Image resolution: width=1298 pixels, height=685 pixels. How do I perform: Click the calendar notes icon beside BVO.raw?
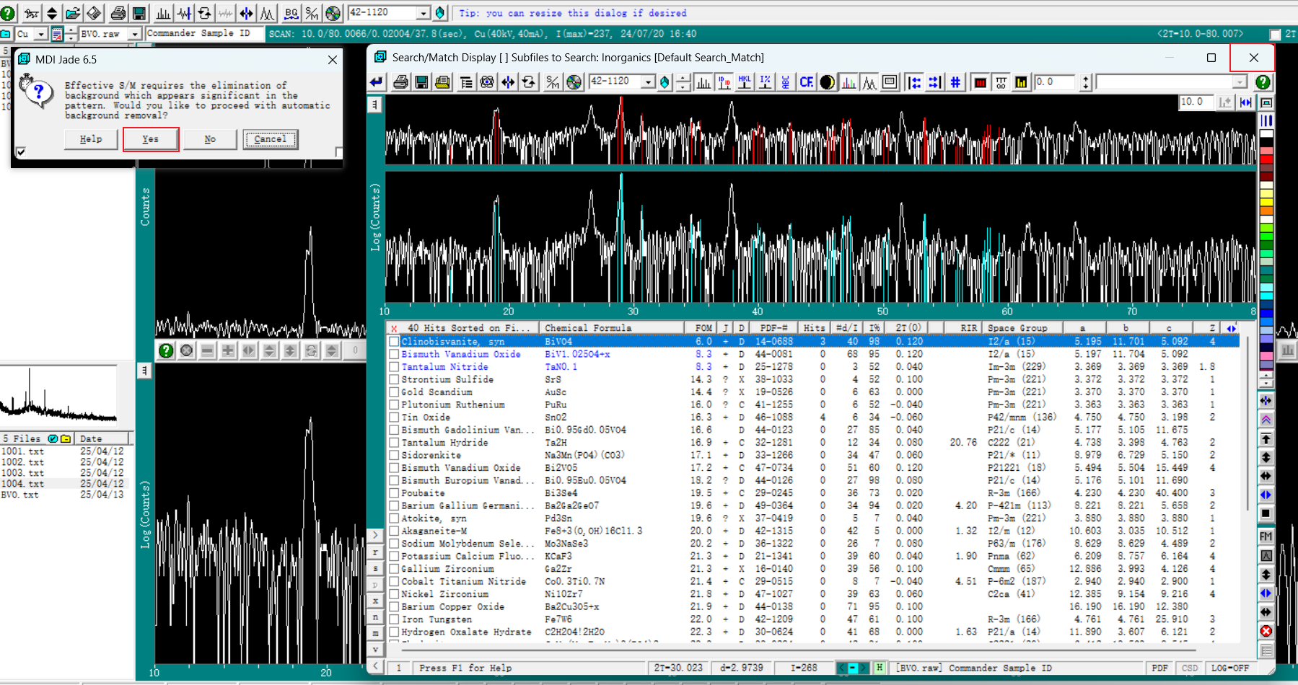click(x=57, y=34)
